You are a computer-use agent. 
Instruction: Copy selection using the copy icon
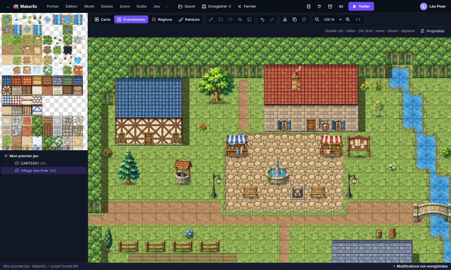coord(295,19)
